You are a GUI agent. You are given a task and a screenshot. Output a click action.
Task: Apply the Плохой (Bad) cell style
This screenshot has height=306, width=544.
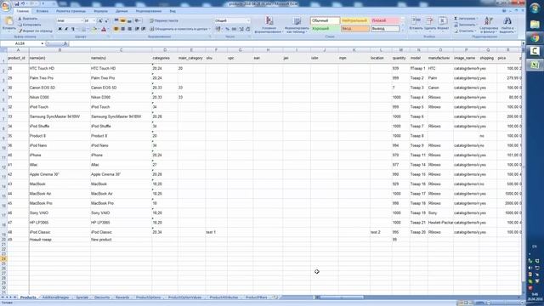[x=384, y=20]
